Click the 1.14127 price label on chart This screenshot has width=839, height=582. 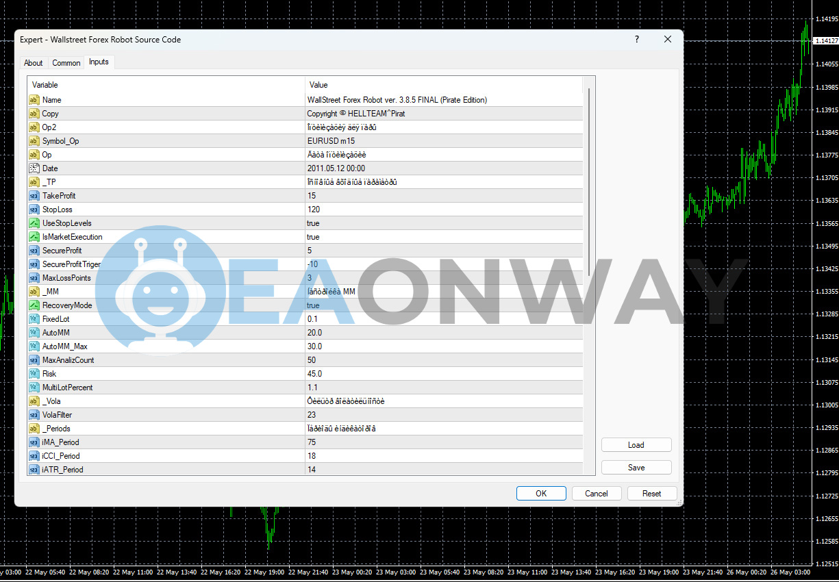(825, 41)
